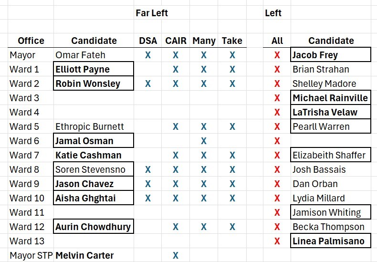Click the DSA column header
377x262 pixels.
pyautogui.click(x=147, y=41)
